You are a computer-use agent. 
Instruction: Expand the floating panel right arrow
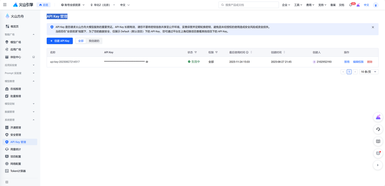coord(378,165)
